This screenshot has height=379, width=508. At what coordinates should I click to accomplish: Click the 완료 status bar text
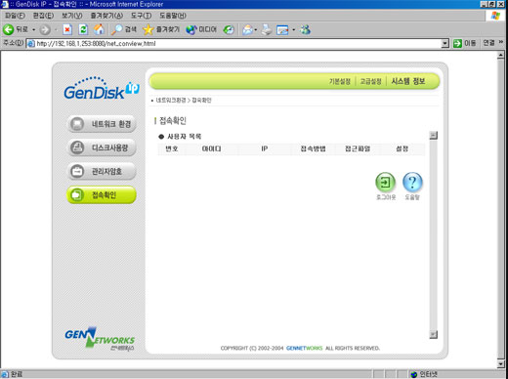click(17, 374)
